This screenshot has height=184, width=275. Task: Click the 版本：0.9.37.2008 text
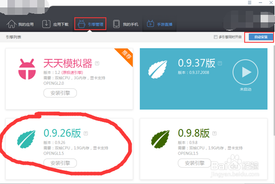194,72
